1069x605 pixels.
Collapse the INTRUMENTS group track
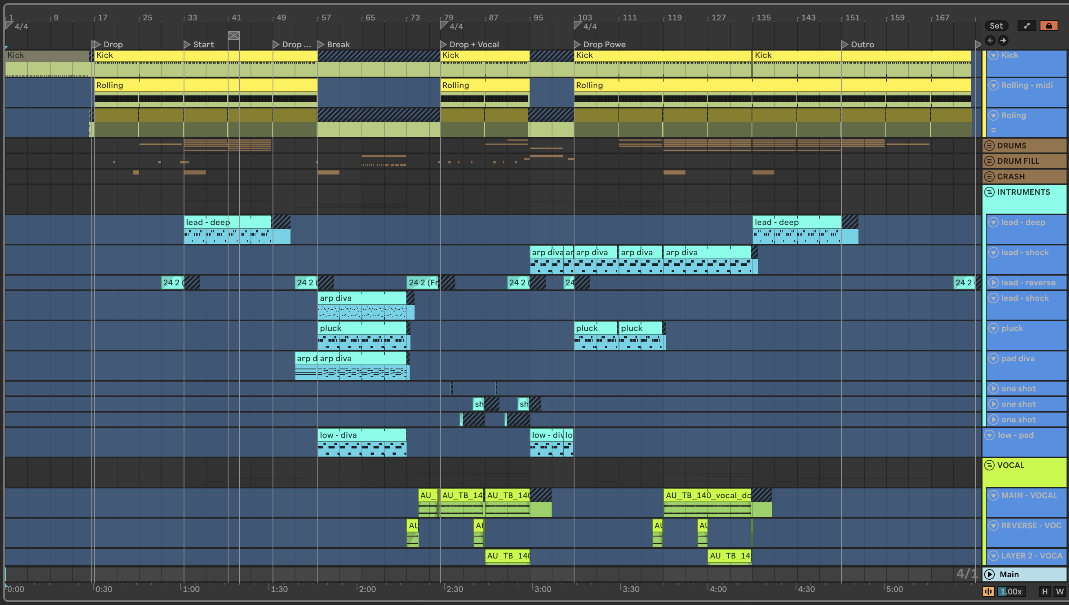coord(989,192)
